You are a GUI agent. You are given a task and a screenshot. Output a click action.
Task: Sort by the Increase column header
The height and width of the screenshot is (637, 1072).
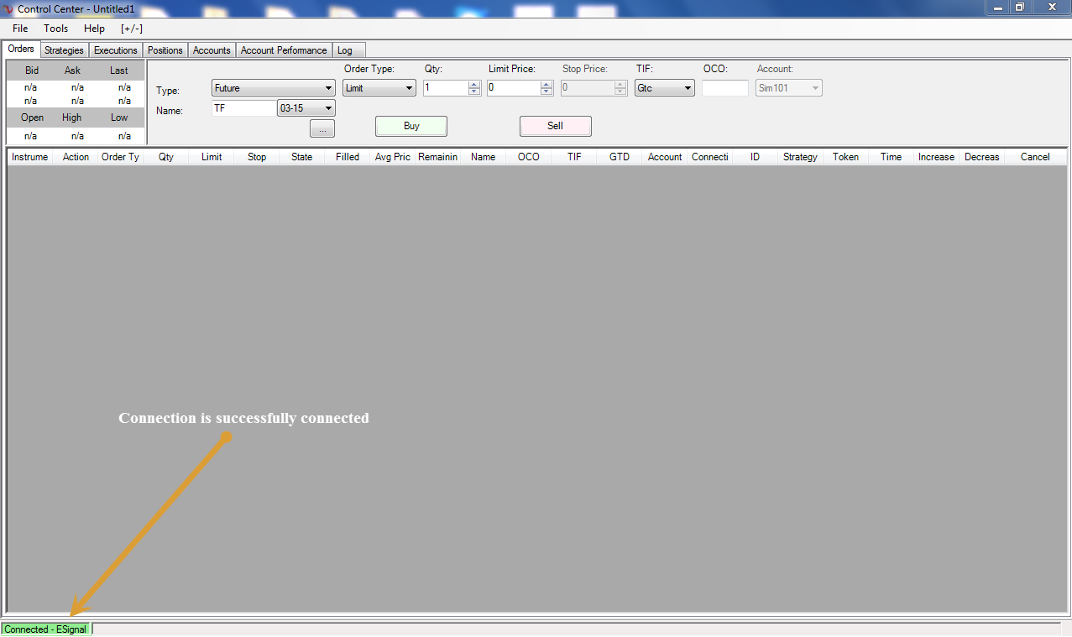coord(937,157)
